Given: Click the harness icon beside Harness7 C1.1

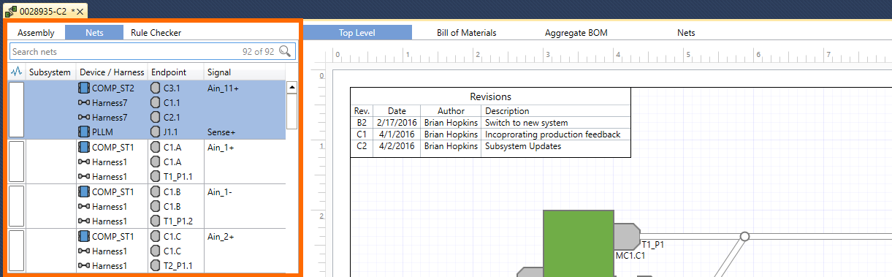Looking at the screenshot, I should click(x=83, y=103).
